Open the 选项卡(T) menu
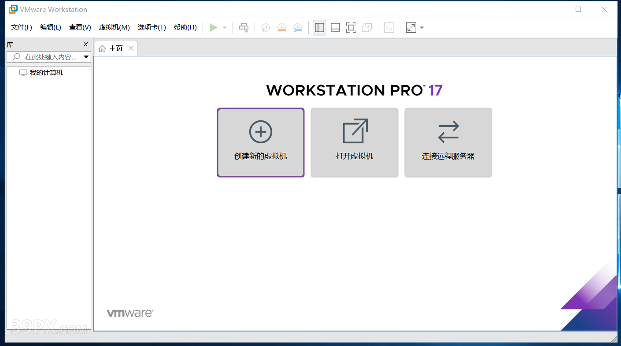The width and height of the screenshot is (621, 346). [152, 27]
